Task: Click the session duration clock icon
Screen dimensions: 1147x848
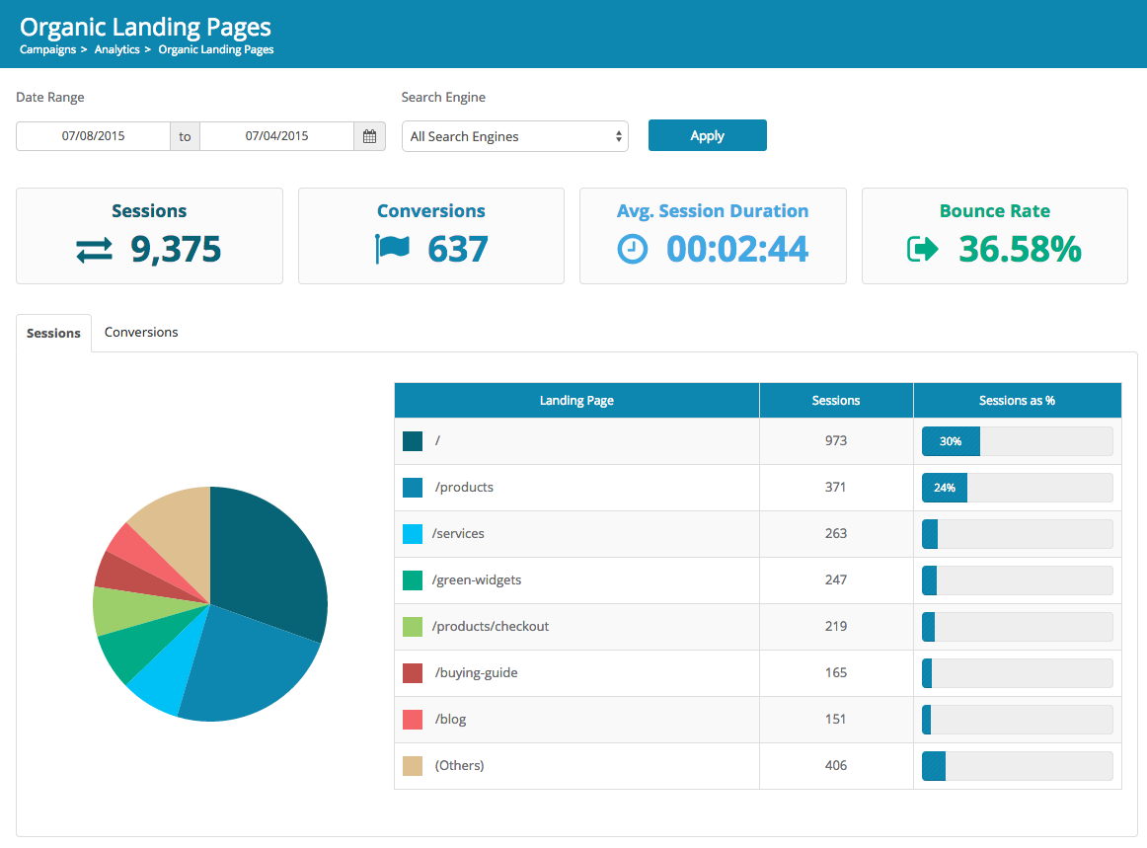Action: (x=632, y=250)
